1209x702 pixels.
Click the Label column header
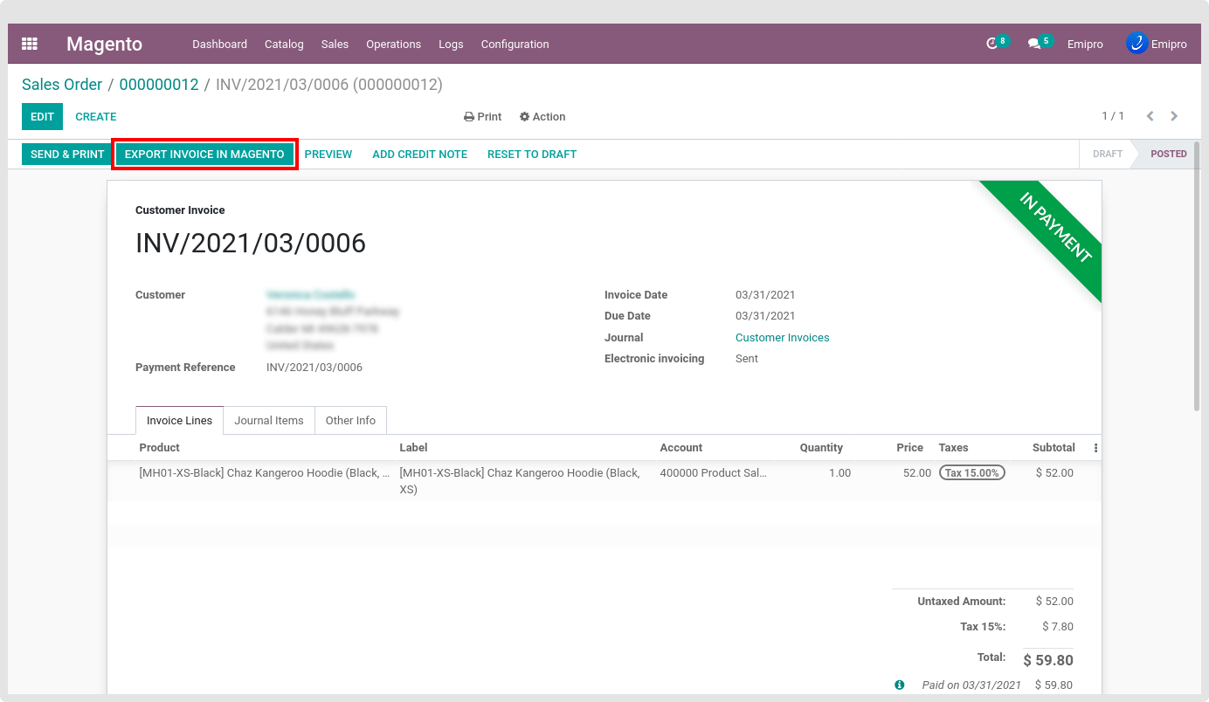point(413,448)
